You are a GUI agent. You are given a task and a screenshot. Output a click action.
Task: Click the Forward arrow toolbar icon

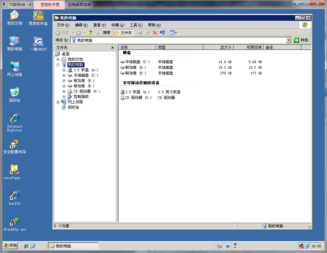pos(78,33)
